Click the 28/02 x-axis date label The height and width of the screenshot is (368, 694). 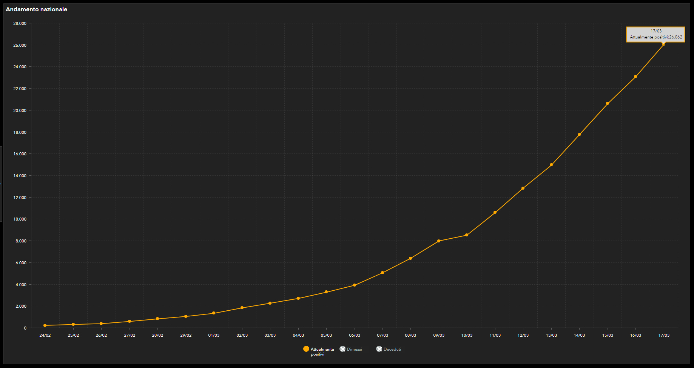[157, 335]
